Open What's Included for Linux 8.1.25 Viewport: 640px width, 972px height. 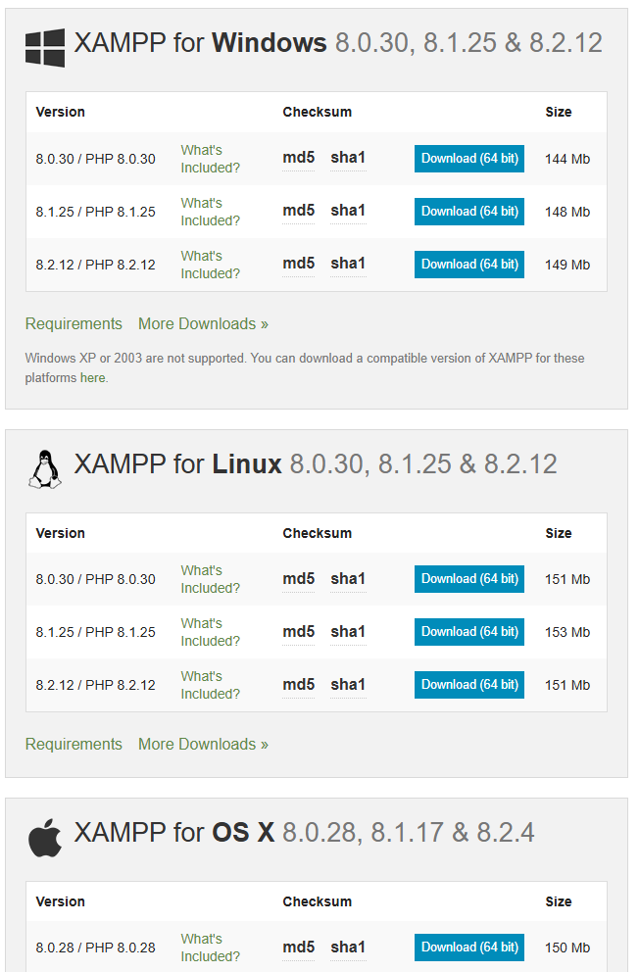tap(211, 632)
